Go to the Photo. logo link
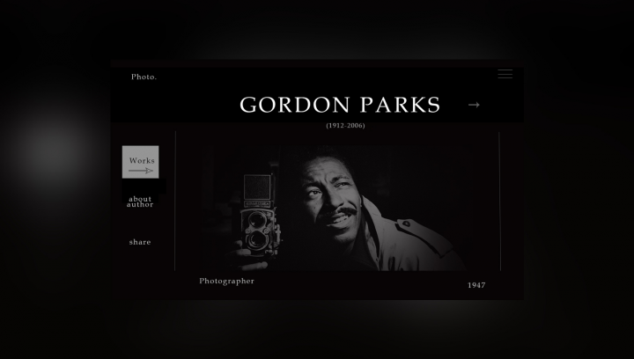 point(144,77)
